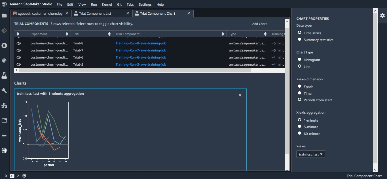Open the Run menu
This screenshot has height=179, width=387.
(94, 5)
